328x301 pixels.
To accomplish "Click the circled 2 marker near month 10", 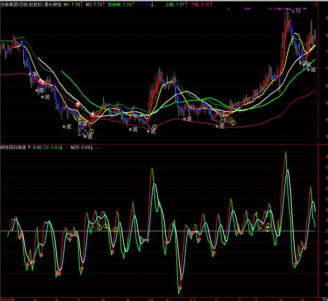I will tap(155, 127).
